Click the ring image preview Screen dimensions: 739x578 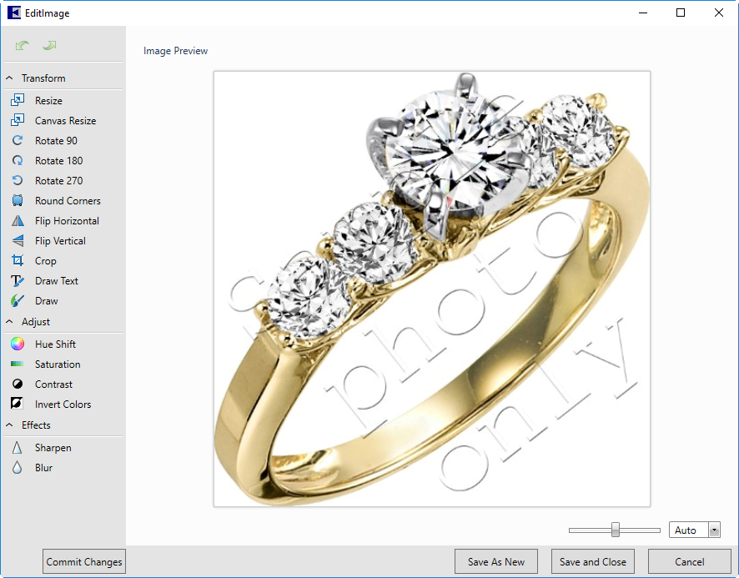[431, 289]
